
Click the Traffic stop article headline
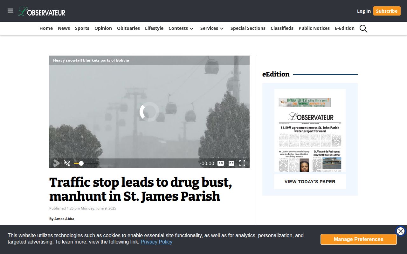click(141, 189)
